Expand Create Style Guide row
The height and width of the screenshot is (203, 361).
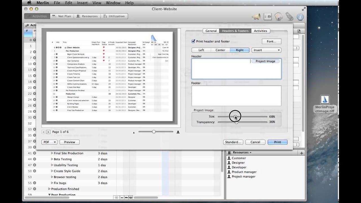click(x=52, y=171)
